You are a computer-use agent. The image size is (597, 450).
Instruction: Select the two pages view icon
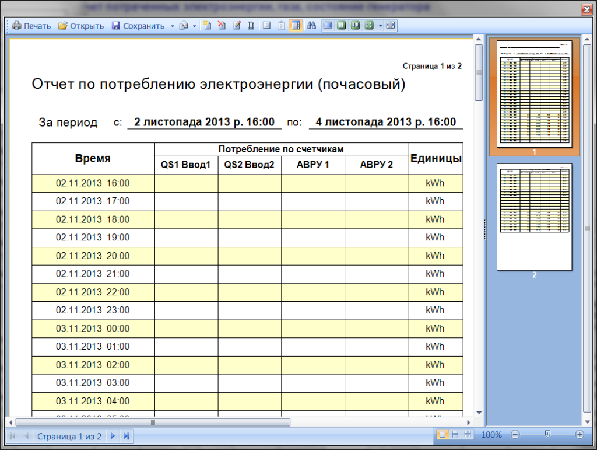tap(355, 26)
